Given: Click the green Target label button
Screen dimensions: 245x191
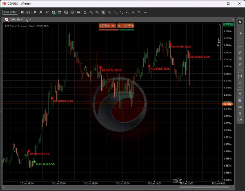Looking at the screenshot, I should coord(228,25).
